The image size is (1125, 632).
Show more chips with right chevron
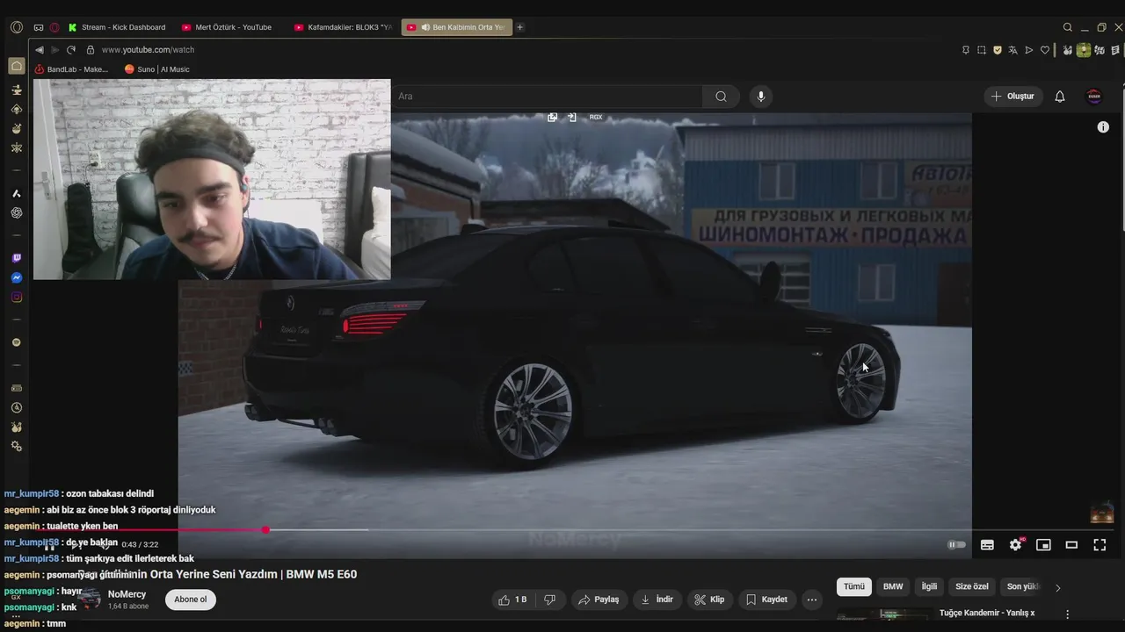point(1057,587)
